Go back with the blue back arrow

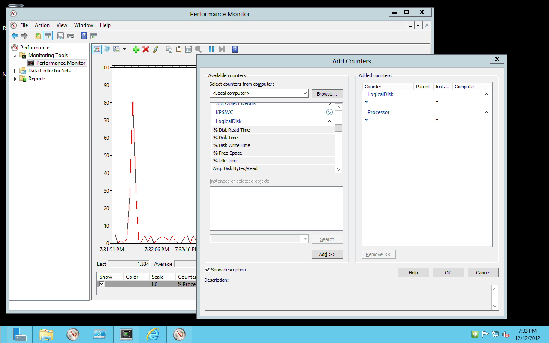(15, 36)
